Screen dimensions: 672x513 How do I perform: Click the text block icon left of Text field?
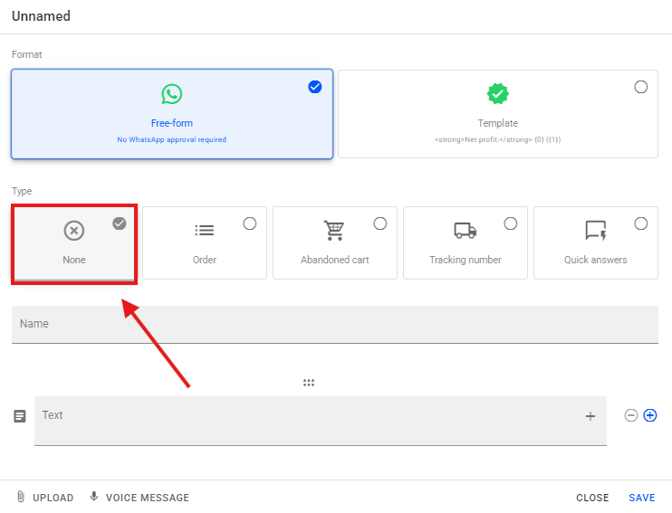(20, 417)
